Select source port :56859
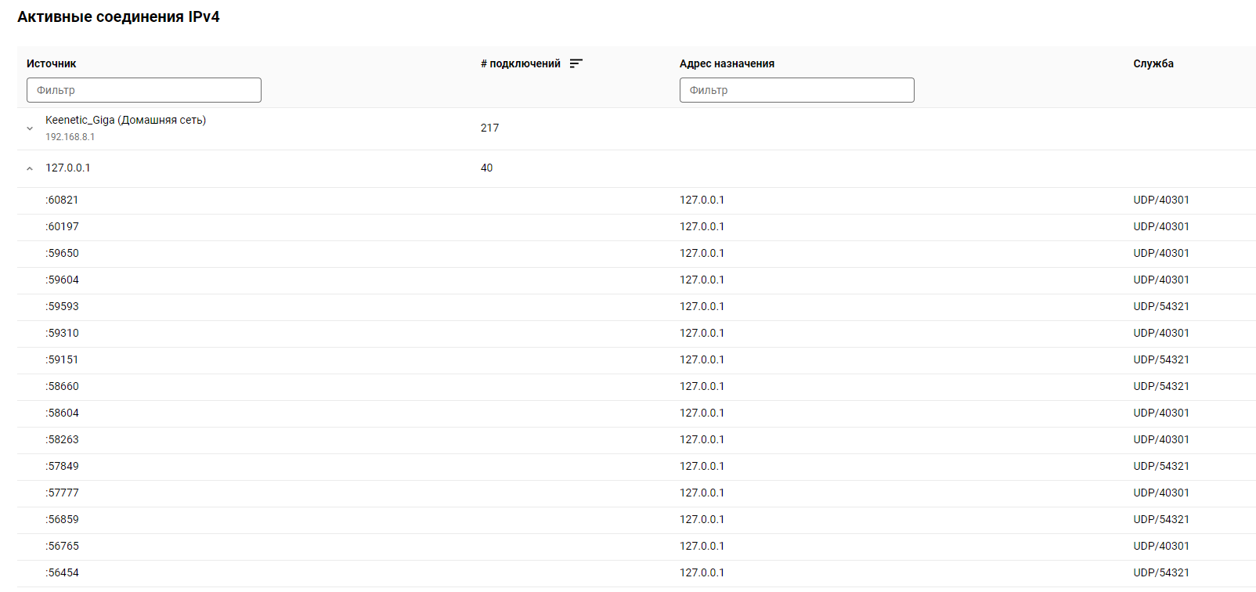Screen dimensions: 1256x592 click(62, 519)
